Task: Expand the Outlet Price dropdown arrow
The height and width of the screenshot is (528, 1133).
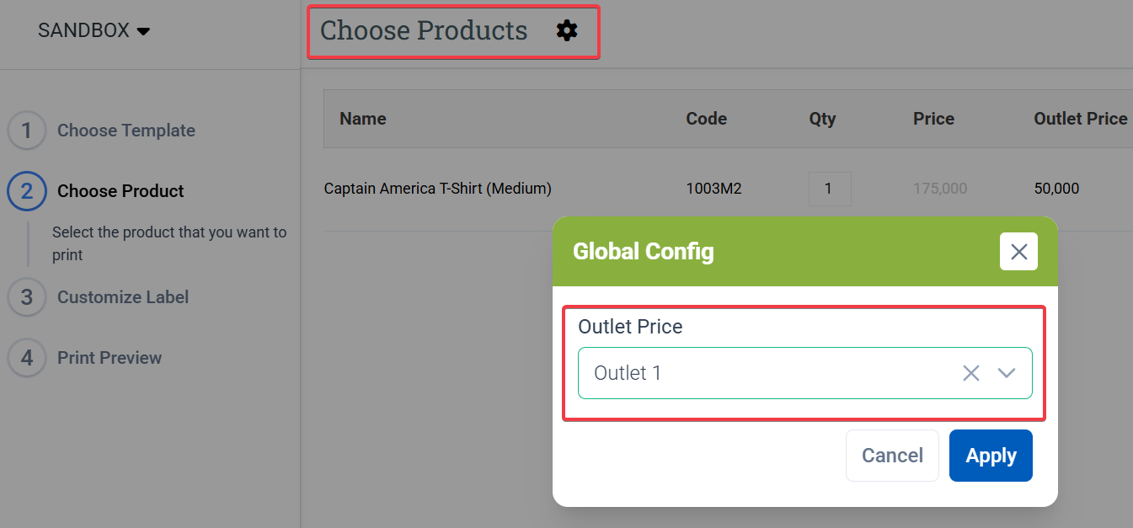Action: 1007,373
